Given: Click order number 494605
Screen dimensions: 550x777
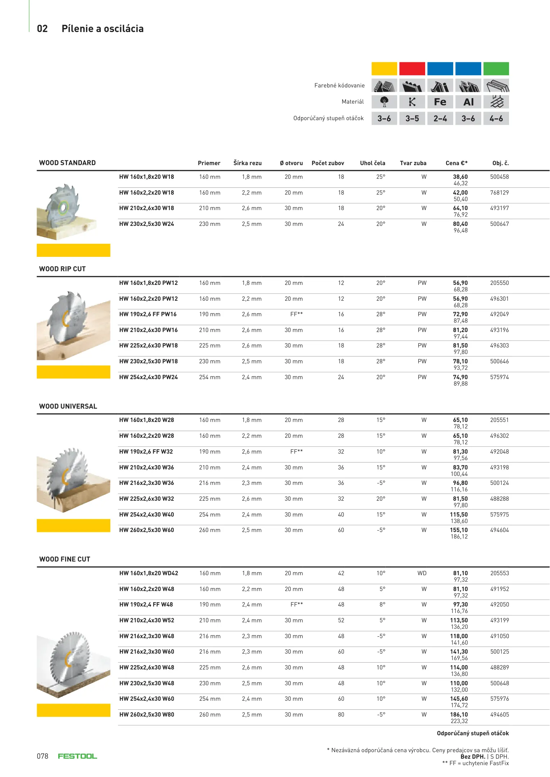Looking at the screenshot, I should click(x=499, y=715).
